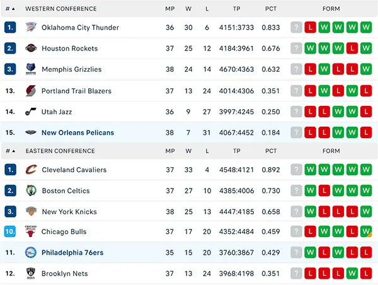Open Thunder's upcoming match question mark
Image resolution: width=378 pixels, height=285 pixels.
(296, 27)
